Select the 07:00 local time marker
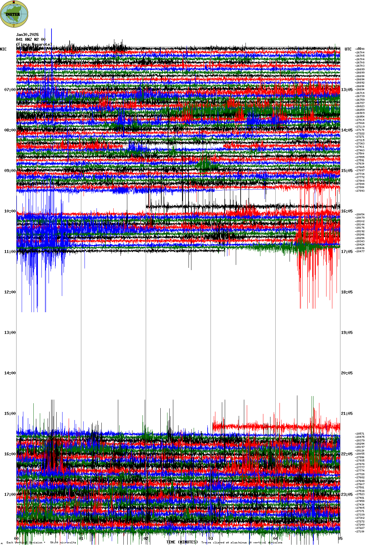The width and height of the screenshot is (366, 547). (10, 90)
